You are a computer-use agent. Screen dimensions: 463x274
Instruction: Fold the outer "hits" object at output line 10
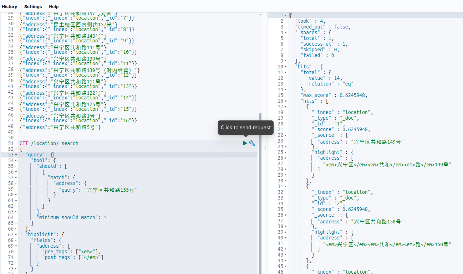click(285, 67)
